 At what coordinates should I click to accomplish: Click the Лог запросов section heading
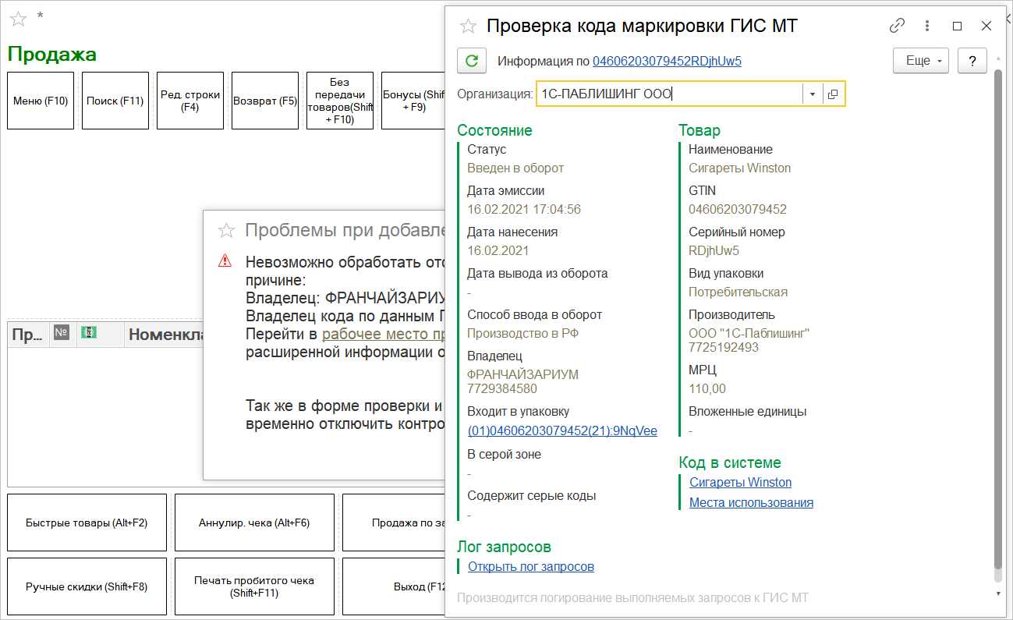coord(504,547)
